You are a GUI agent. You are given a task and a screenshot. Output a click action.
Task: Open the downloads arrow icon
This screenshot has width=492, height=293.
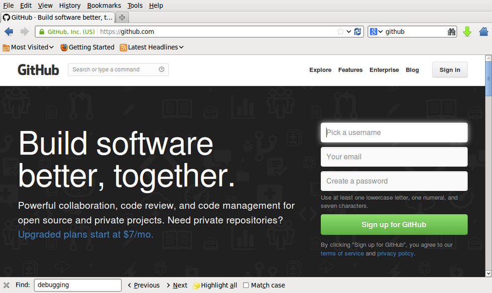[467, 32]
